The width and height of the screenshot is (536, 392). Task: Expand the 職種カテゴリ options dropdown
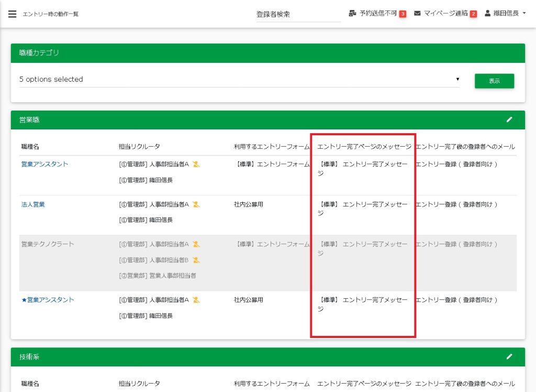click(239, 80)
